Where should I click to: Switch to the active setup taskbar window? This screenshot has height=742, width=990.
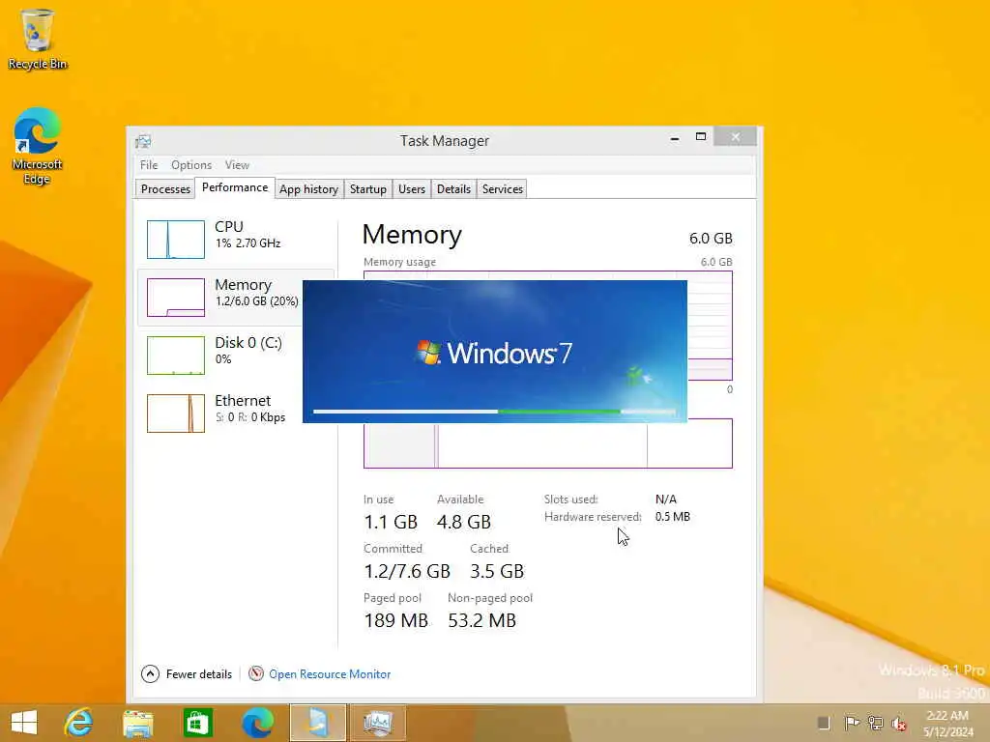click(x=317, y=723)
